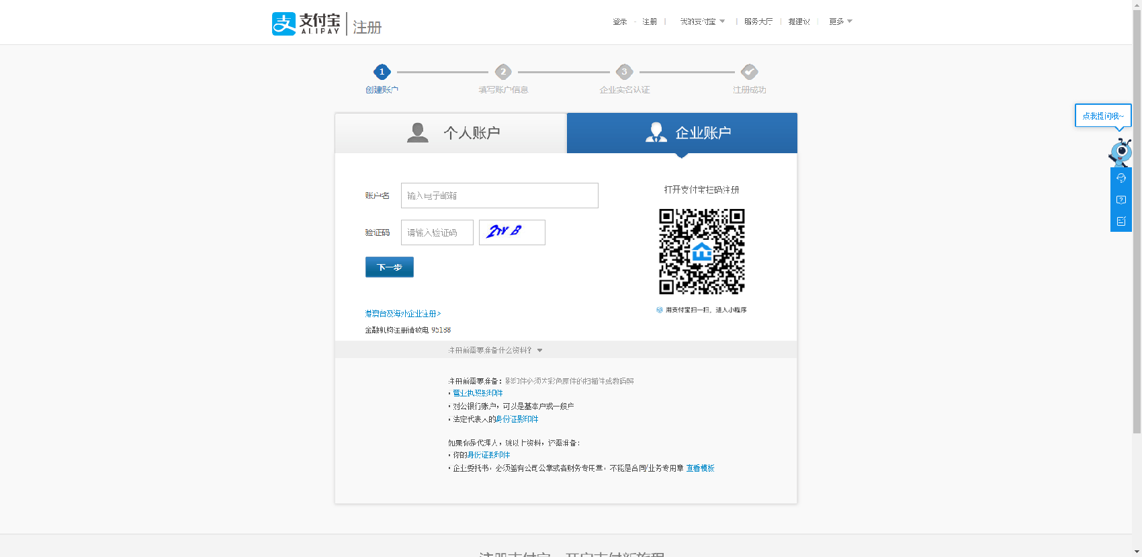Open the question mark help icon in sidebar
The width and height of the screenshot is (1142, 557).
[x=1121, y=200]
